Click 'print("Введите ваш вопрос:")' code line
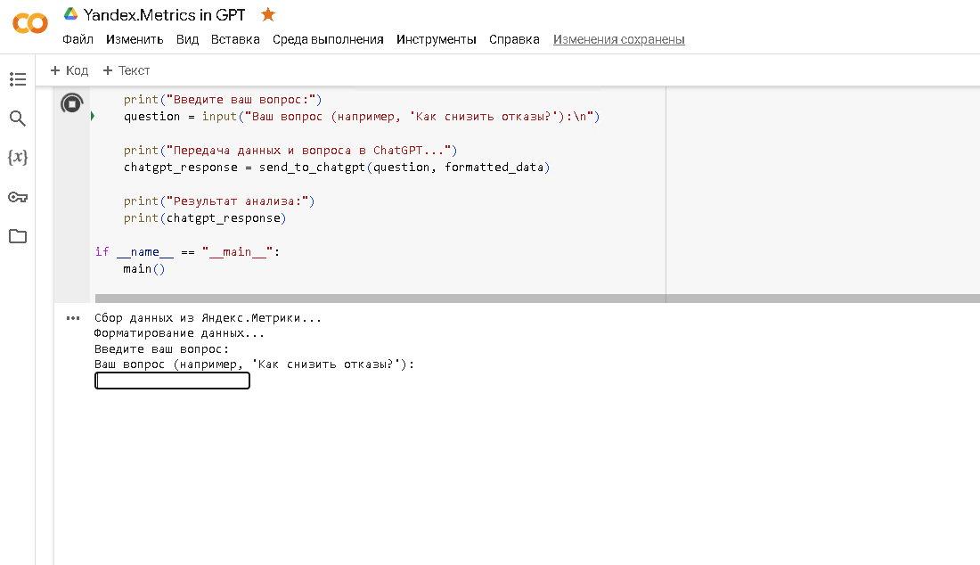The width and height of the screenshot is (980, 565). (x=223, y=100)
